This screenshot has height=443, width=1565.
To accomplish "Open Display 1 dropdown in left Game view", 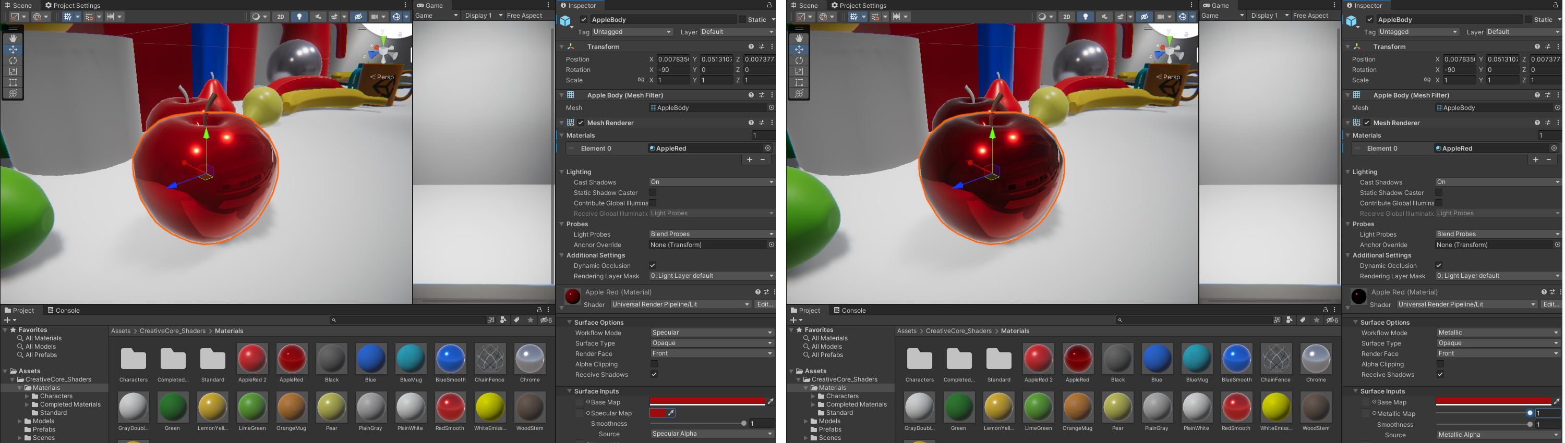I will 483,16.
